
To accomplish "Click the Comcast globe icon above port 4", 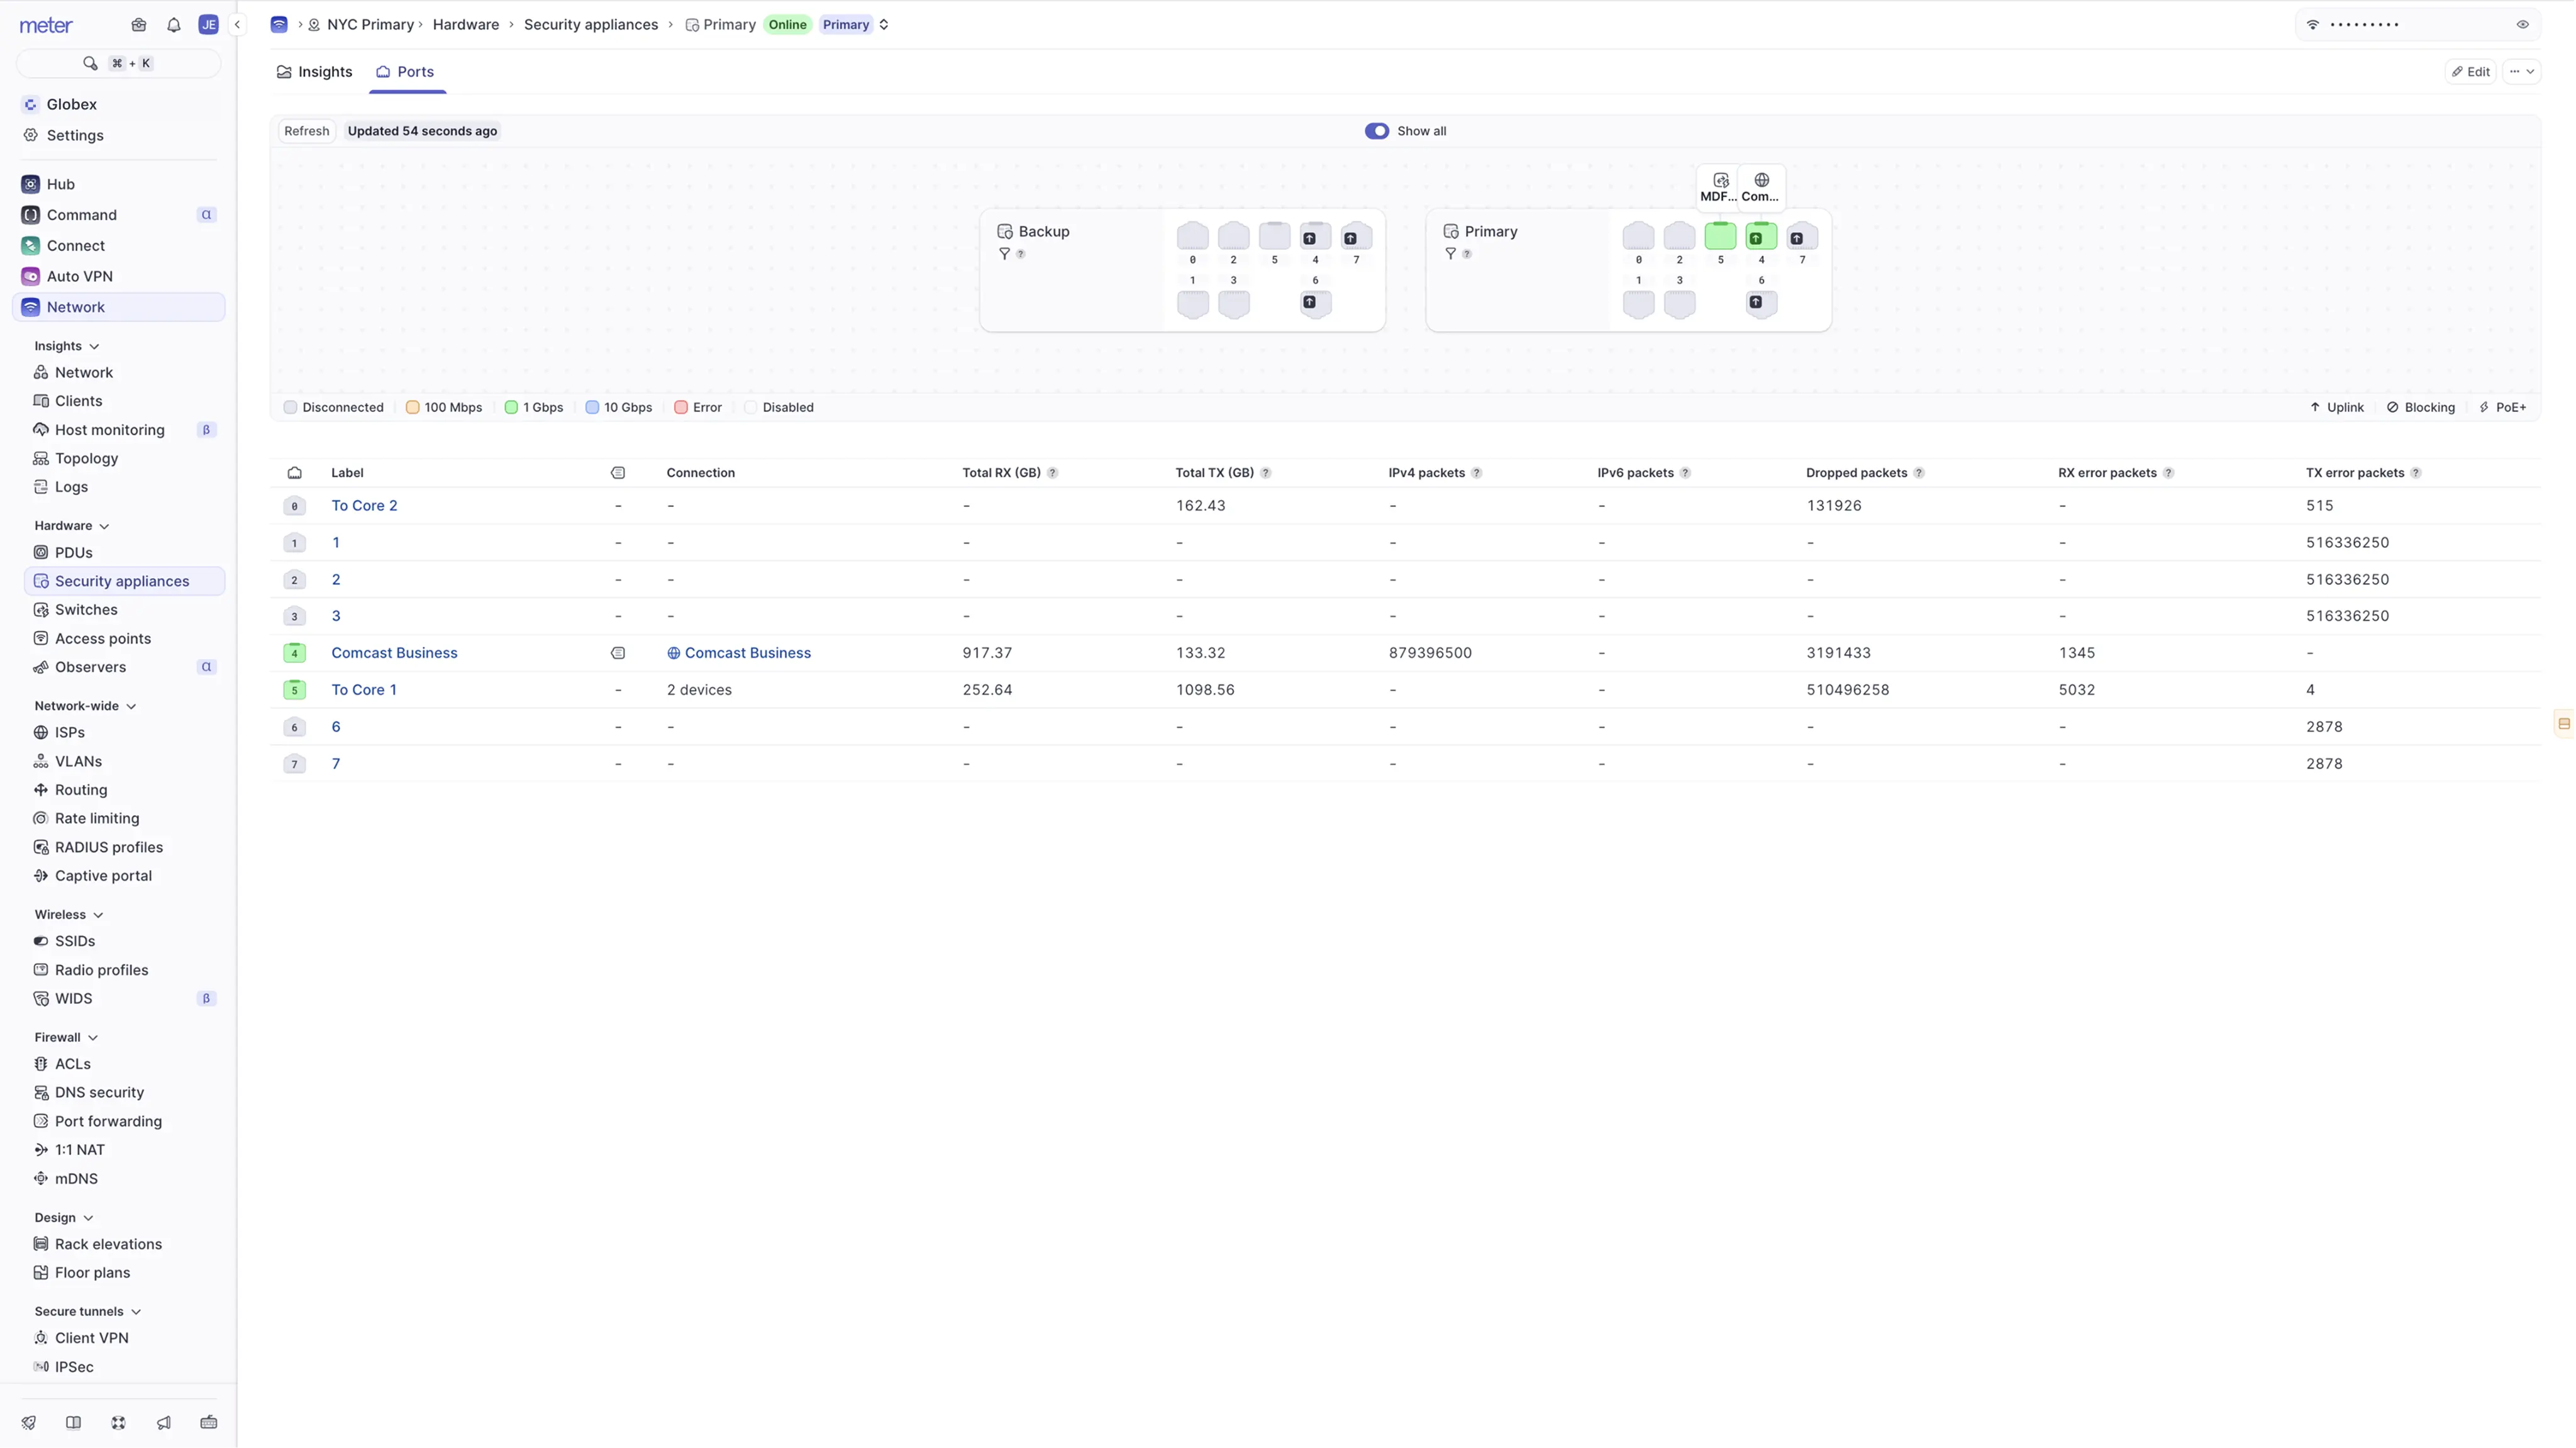I will (x=1761, y=181).
